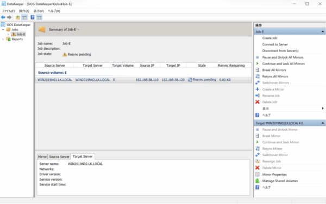Open the 表示(V) menu

tap(39, 11)
